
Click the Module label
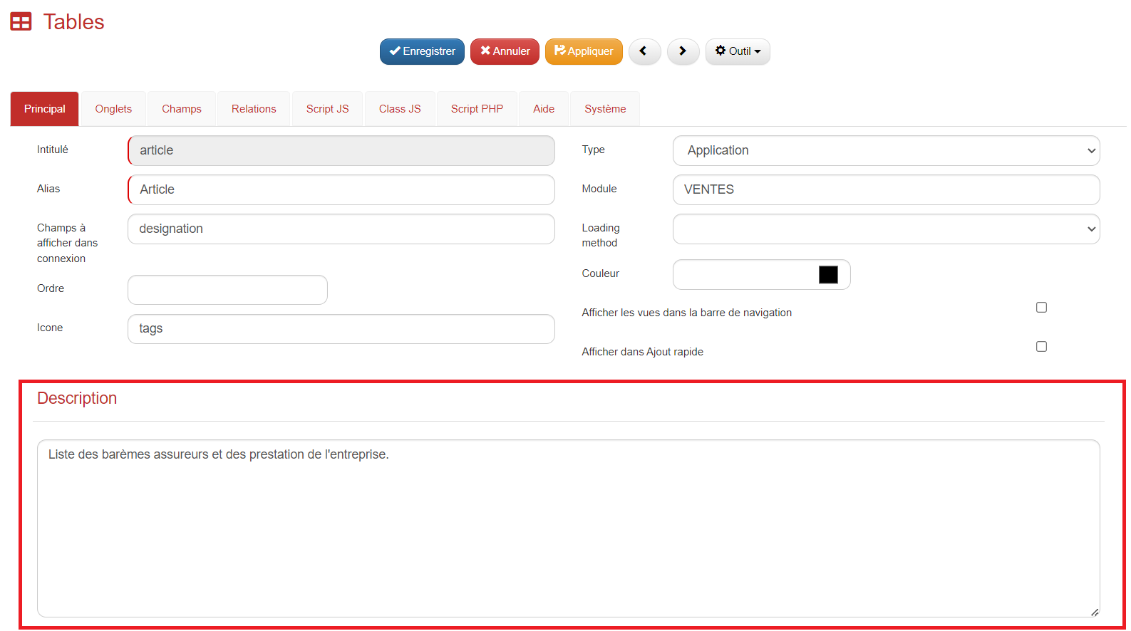click(x=599, y=189)
